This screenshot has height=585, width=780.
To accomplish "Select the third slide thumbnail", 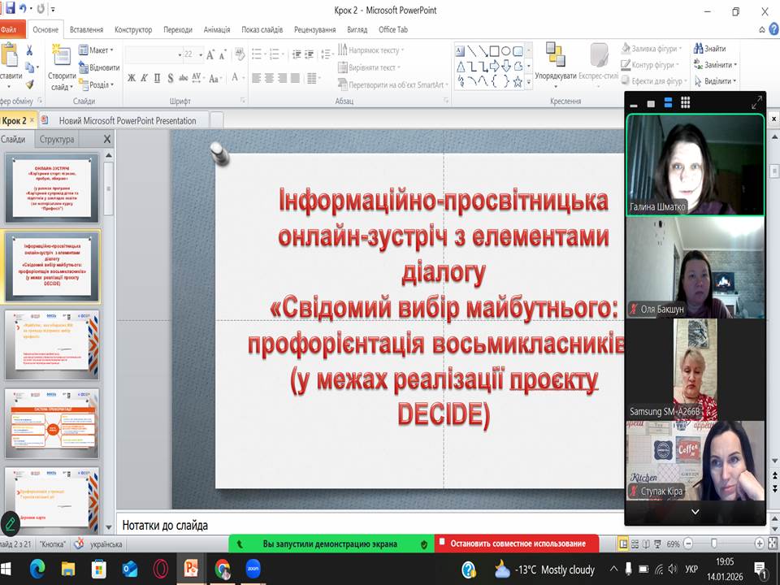I will click(x=52, y=344).
